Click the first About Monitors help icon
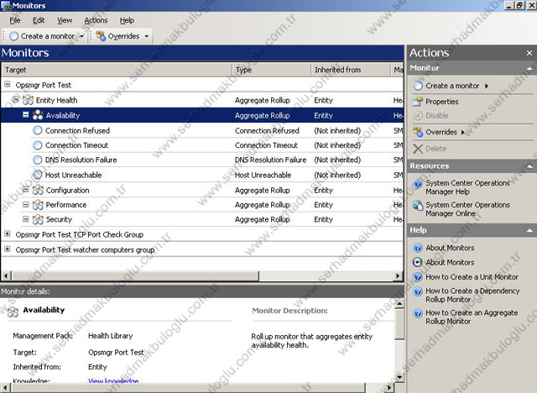This screenshot has width=537, height=393. click(x=418, y=248)
